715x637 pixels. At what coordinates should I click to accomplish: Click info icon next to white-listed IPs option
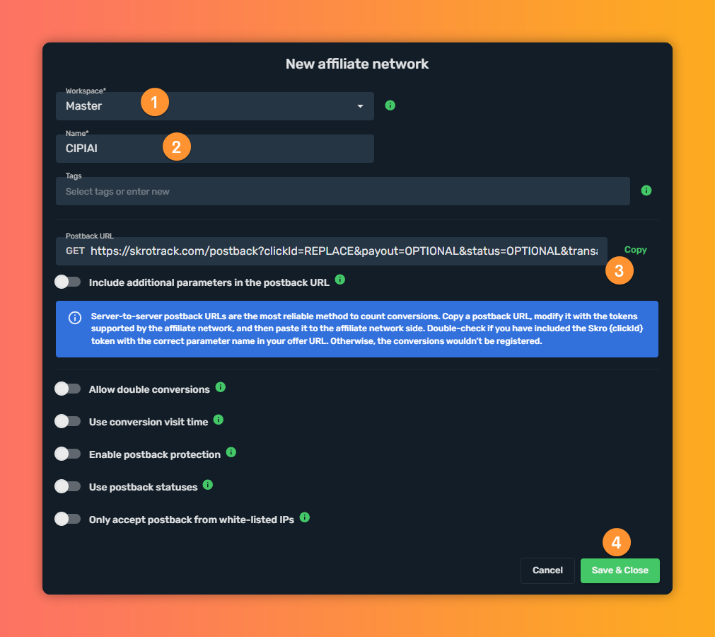pyautogui.click(x=305, y=517)
